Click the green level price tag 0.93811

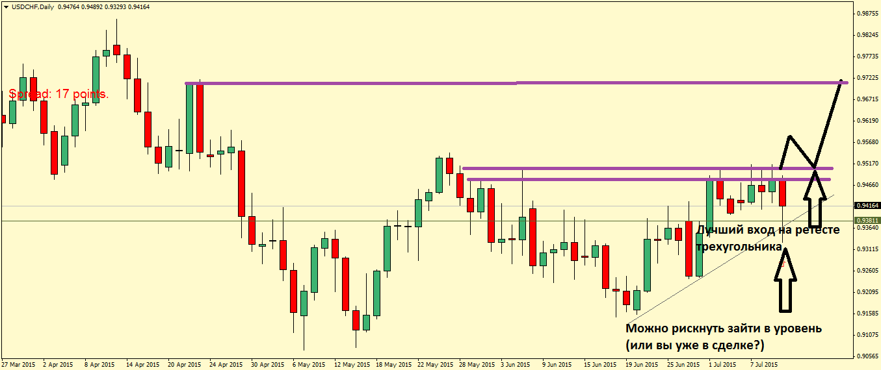(x=869, y=221)
